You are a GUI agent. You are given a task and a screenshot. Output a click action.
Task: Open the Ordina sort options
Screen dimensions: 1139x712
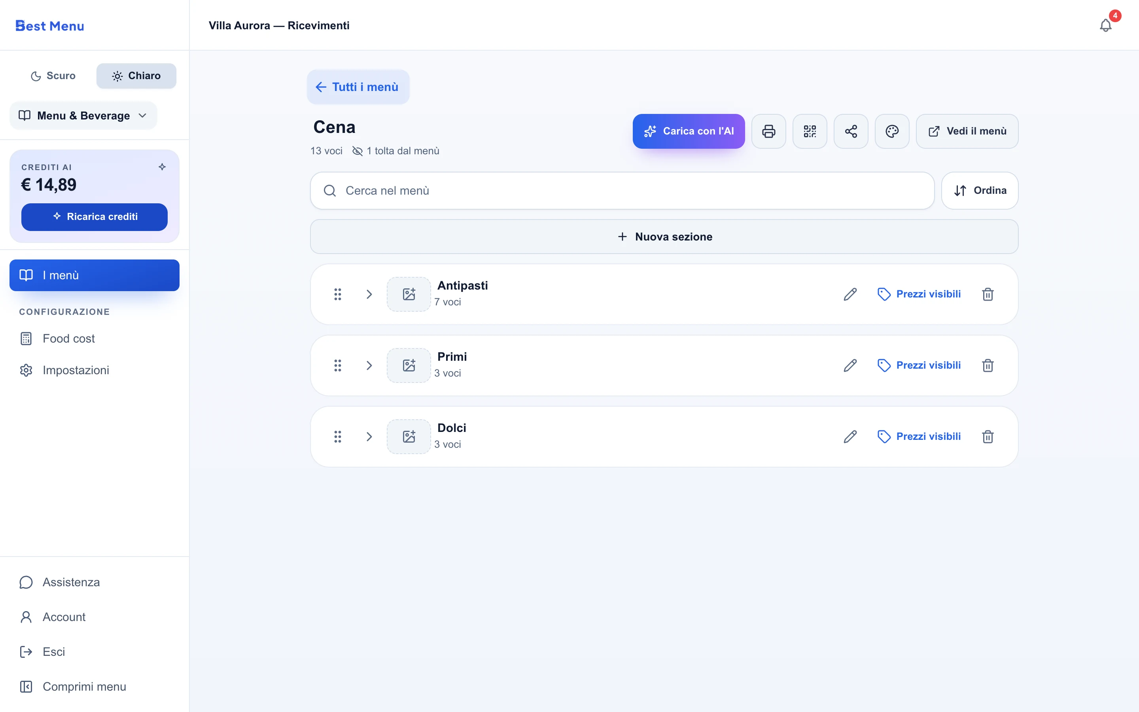click(x=980, y=190)
